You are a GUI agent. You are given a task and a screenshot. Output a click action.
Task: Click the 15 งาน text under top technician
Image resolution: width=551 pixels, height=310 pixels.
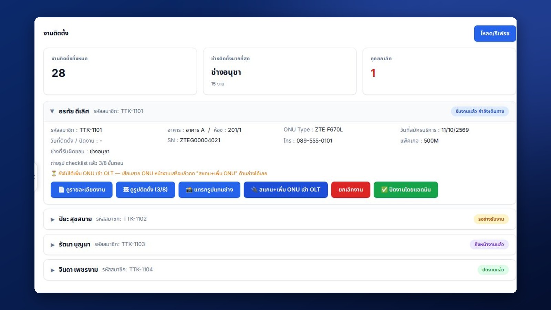click(218, 84)
